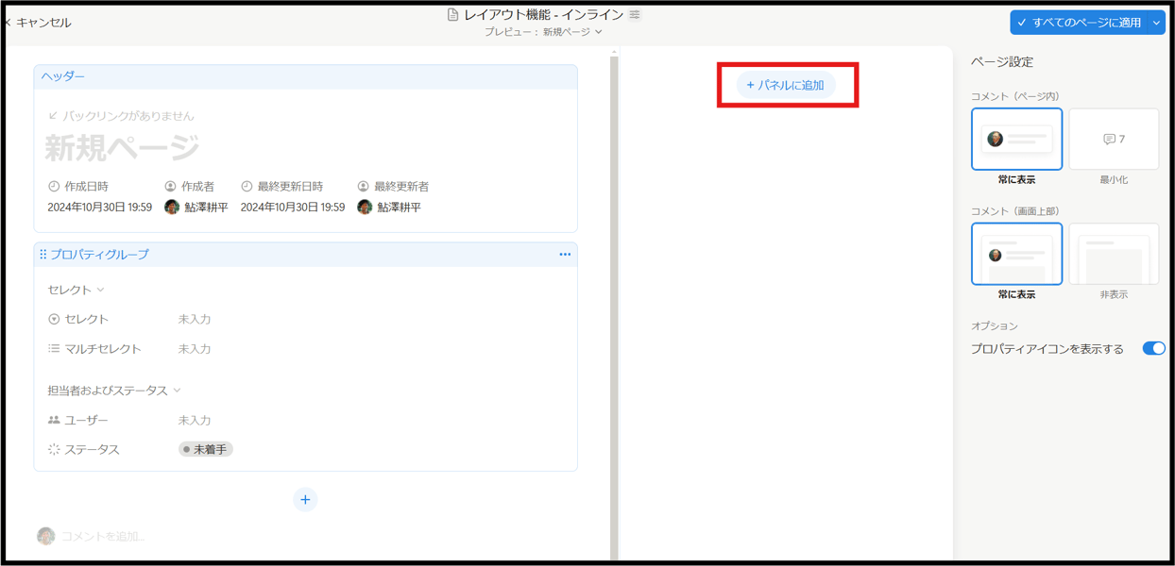Image resolution: width=1175 pixels, height=566 pixels.
Task: Click the ユーザー property icon
Action: click(x=54, y=420)
